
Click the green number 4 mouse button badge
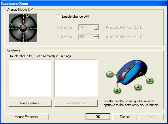138,87
